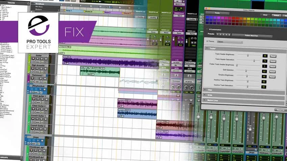Click the Inactive Track Brightness value field
Viewport: 287px width, 161px height.
click(x=264, y=82)
